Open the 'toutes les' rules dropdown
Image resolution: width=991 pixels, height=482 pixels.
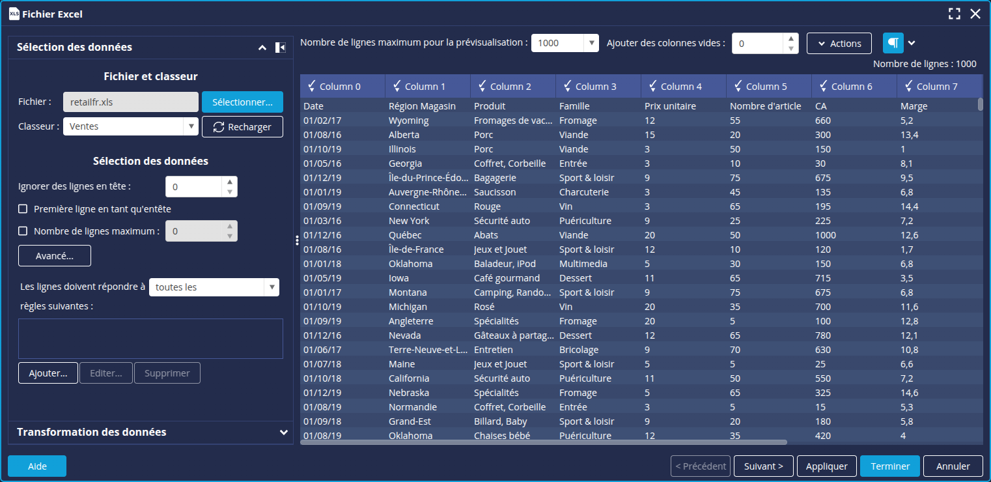point(272,287)
